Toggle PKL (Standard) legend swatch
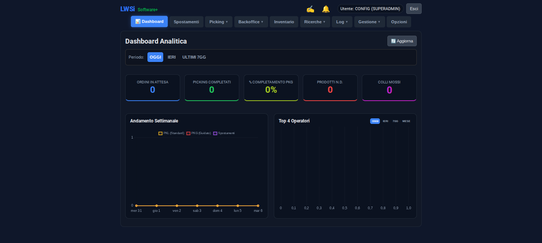Viewport: 542px width, 243px height. click(161, 133)
